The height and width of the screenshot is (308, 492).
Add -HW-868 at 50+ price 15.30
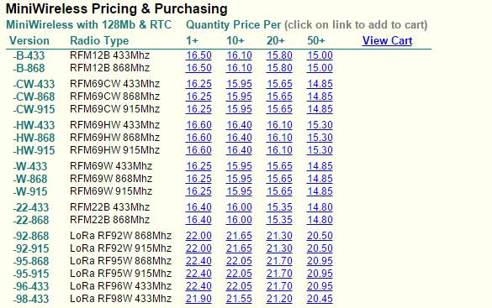coord(320,138)
